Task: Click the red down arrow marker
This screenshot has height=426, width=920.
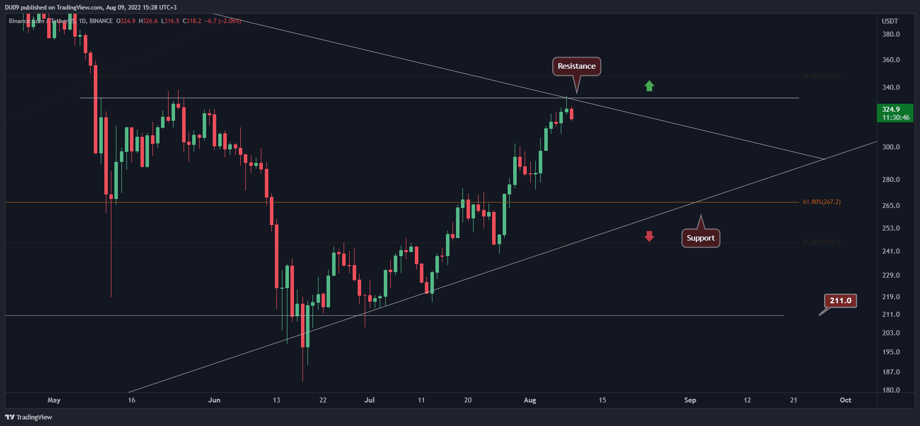Action: 649,237
